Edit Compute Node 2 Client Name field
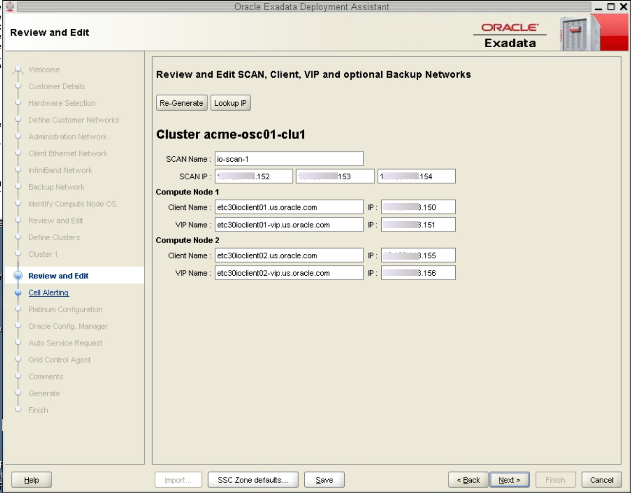 coord(289,255)
